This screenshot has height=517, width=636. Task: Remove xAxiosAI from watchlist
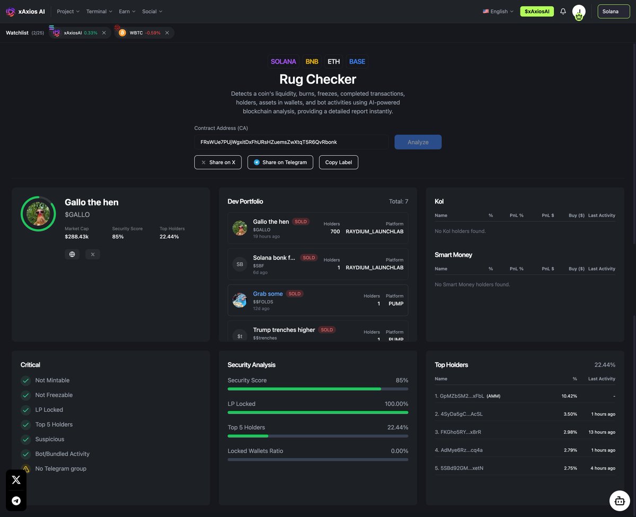coord(104,33)
